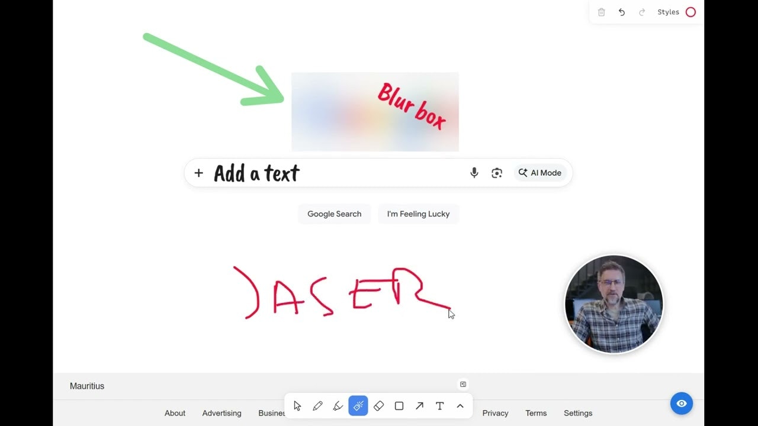Select the text annotation tool
Viewport: 758px width, 426px height.
(x=439, y=406)
